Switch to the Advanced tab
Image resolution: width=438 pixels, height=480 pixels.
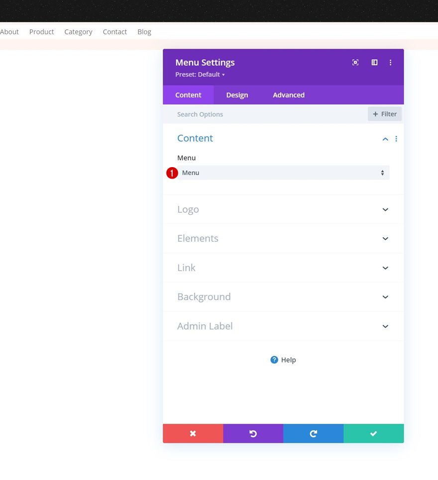288,95
